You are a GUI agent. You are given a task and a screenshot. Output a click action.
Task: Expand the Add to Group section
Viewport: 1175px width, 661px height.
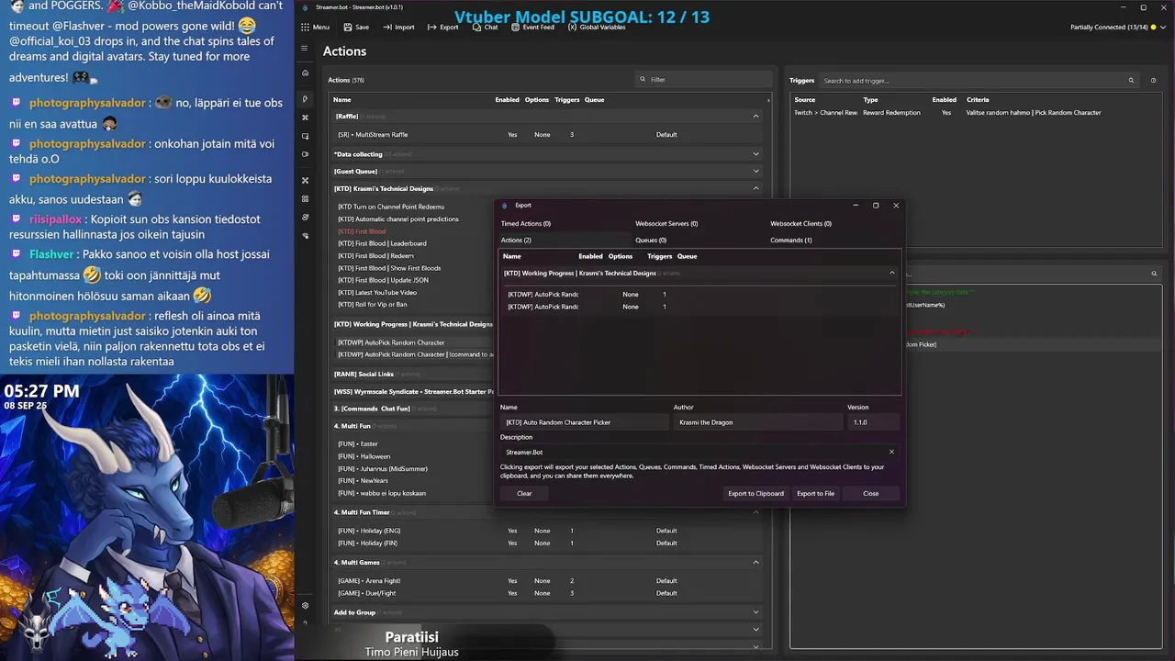756,612
